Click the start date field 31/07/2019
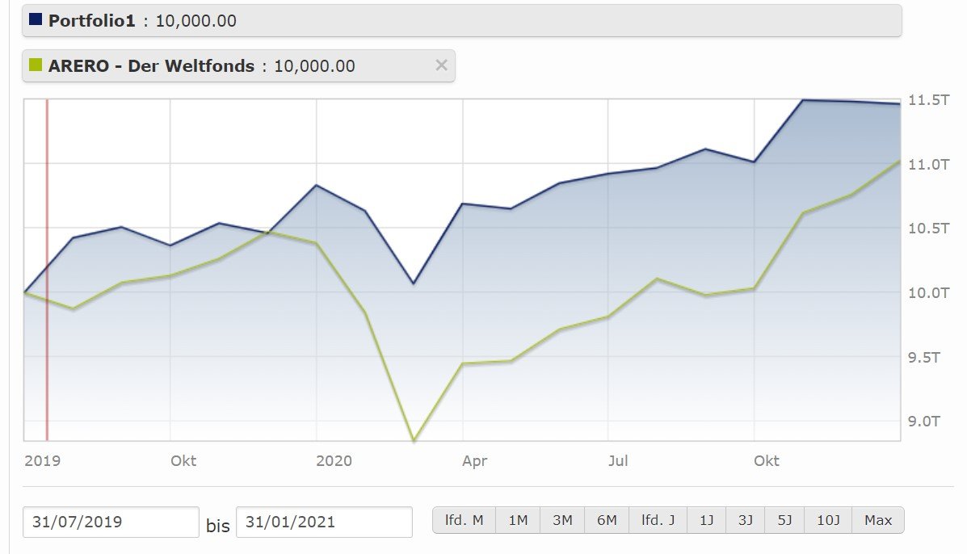 111,522
